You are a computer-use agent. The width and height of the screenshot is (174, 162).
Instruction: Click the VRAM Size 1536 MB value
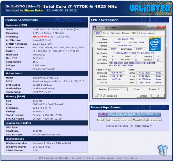[37, 131]
